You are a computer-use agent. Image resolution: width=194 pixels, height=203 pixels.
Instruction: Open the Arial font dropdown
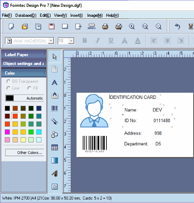[x=51, y=41]
